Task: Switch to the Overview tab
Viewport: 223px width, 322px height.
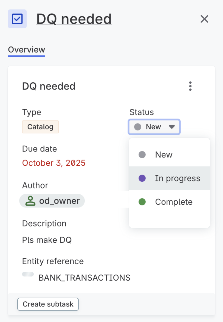Action: point(26,49)
